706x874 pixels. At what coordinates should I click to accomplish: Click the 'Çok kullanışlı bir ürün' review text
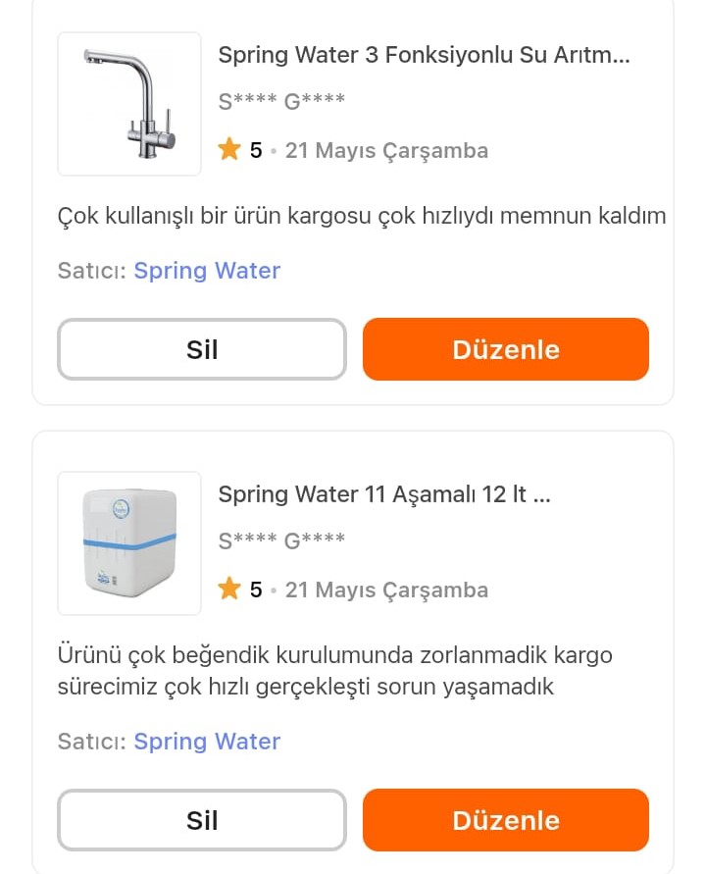[x=362, y=216]
